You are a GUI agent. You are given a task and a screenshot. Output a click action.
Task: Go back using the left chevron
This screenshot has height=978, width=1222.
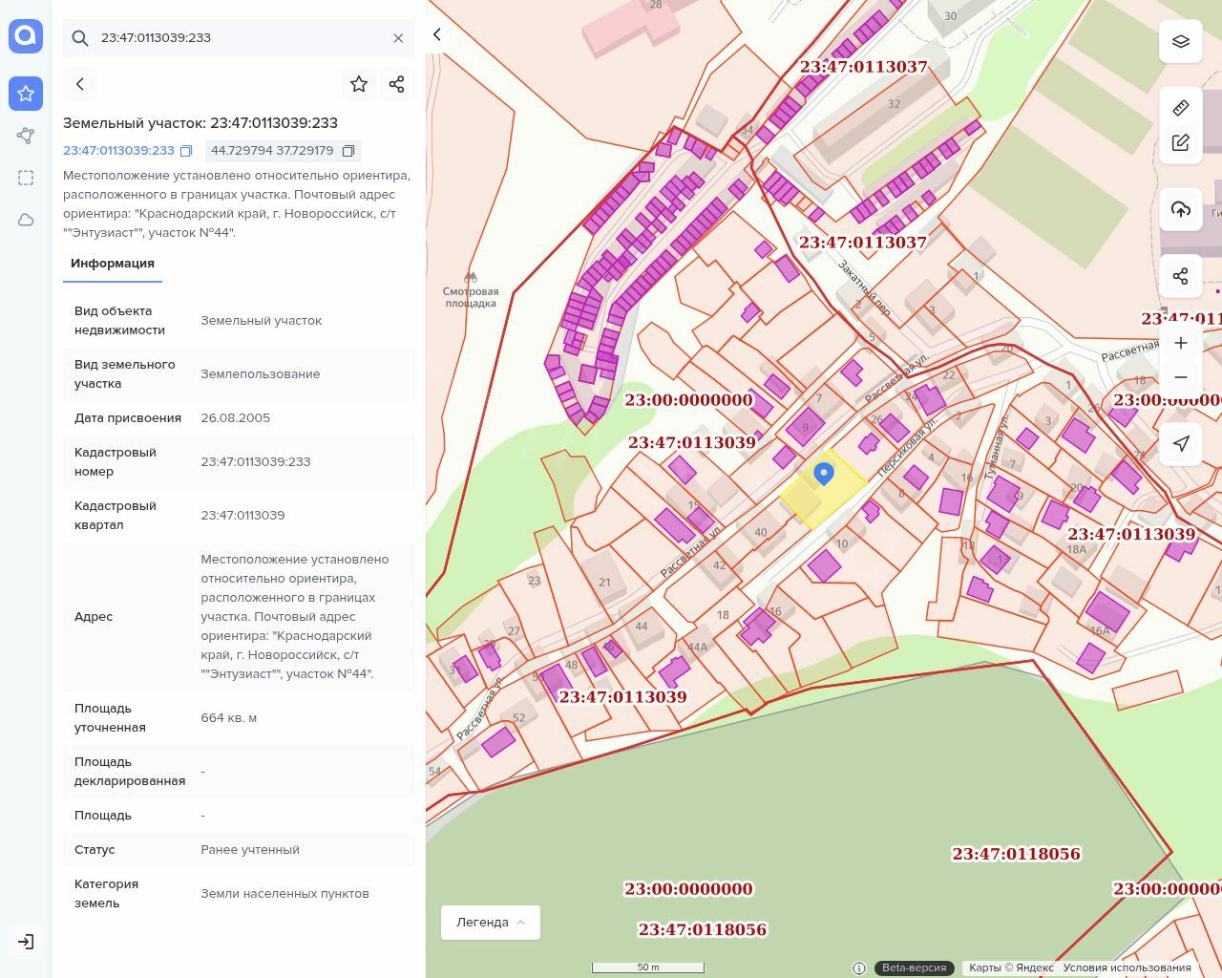click(80, 84)
